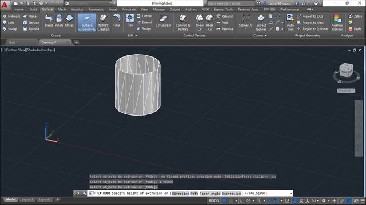Open the Unnamed UCS dropdown below ViewCube
The image size is (366, 205).
[346, 91]
